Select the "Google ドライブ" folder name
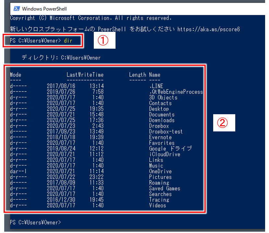269x233 pixels. tap(171, 149)
